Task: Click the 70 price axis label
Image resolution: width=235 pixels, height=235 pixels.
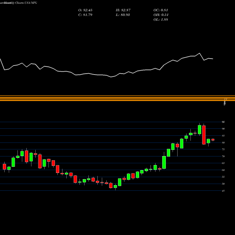Action: point(223,157)
